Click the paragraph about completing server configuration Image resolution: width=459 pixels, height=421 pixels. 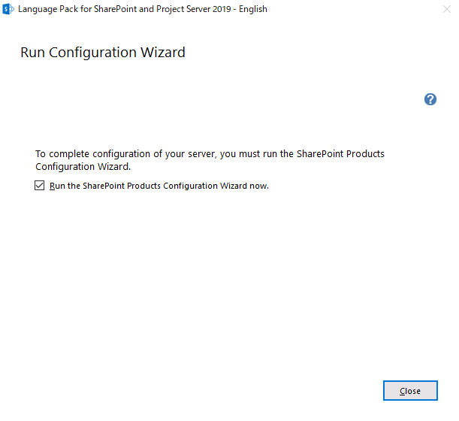click(x=210, y=160)
